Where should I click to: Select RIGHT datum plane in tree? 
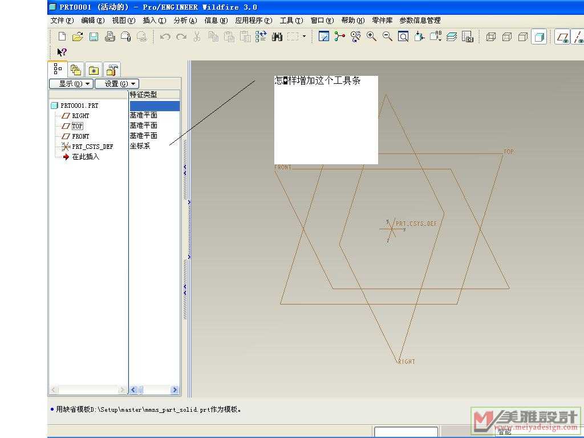(76, 116)
